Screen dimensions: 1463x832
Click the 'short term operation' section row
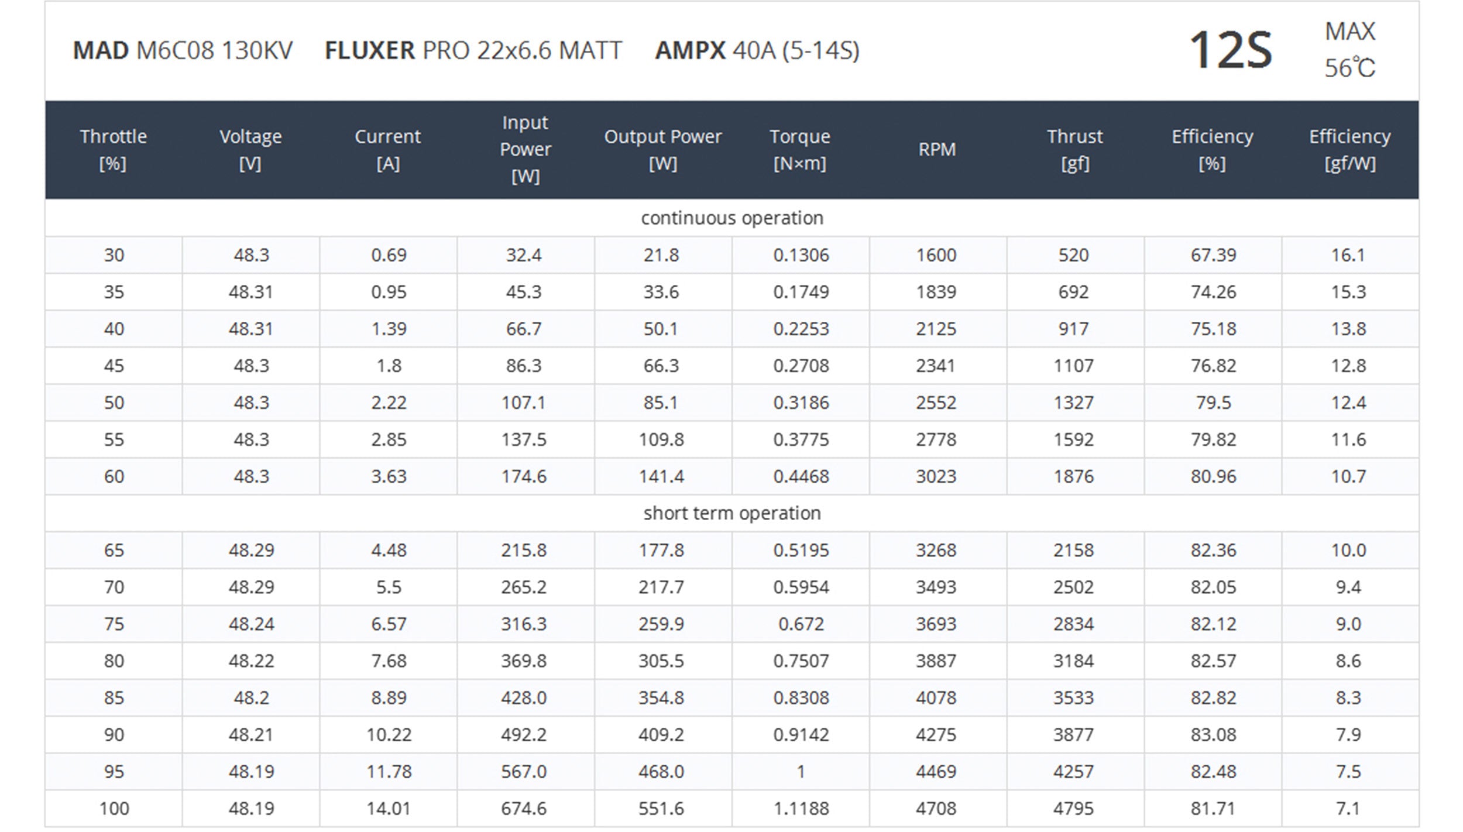[732, 513]
